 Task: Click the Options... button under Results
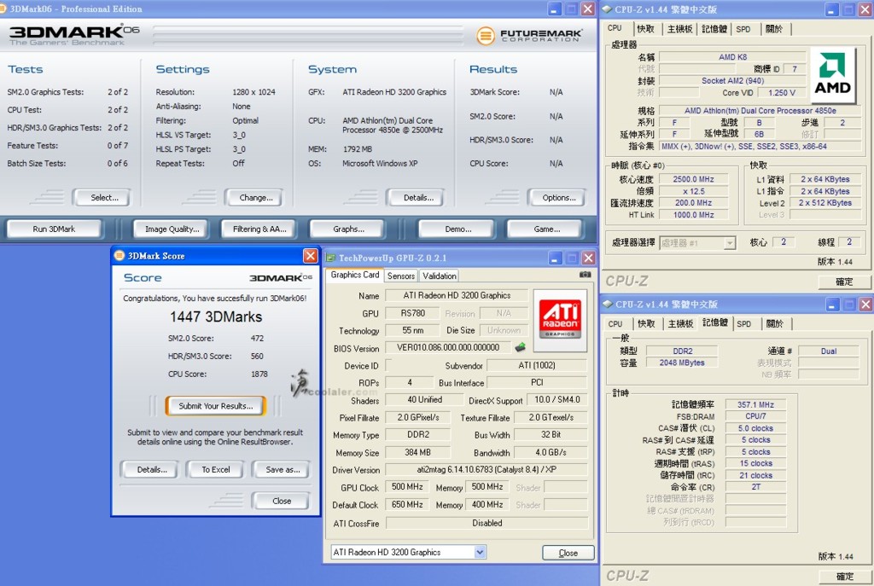pos(556,198)
